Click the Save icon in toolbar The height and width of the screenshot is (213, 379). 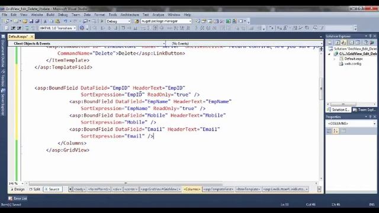click(31, 21)
